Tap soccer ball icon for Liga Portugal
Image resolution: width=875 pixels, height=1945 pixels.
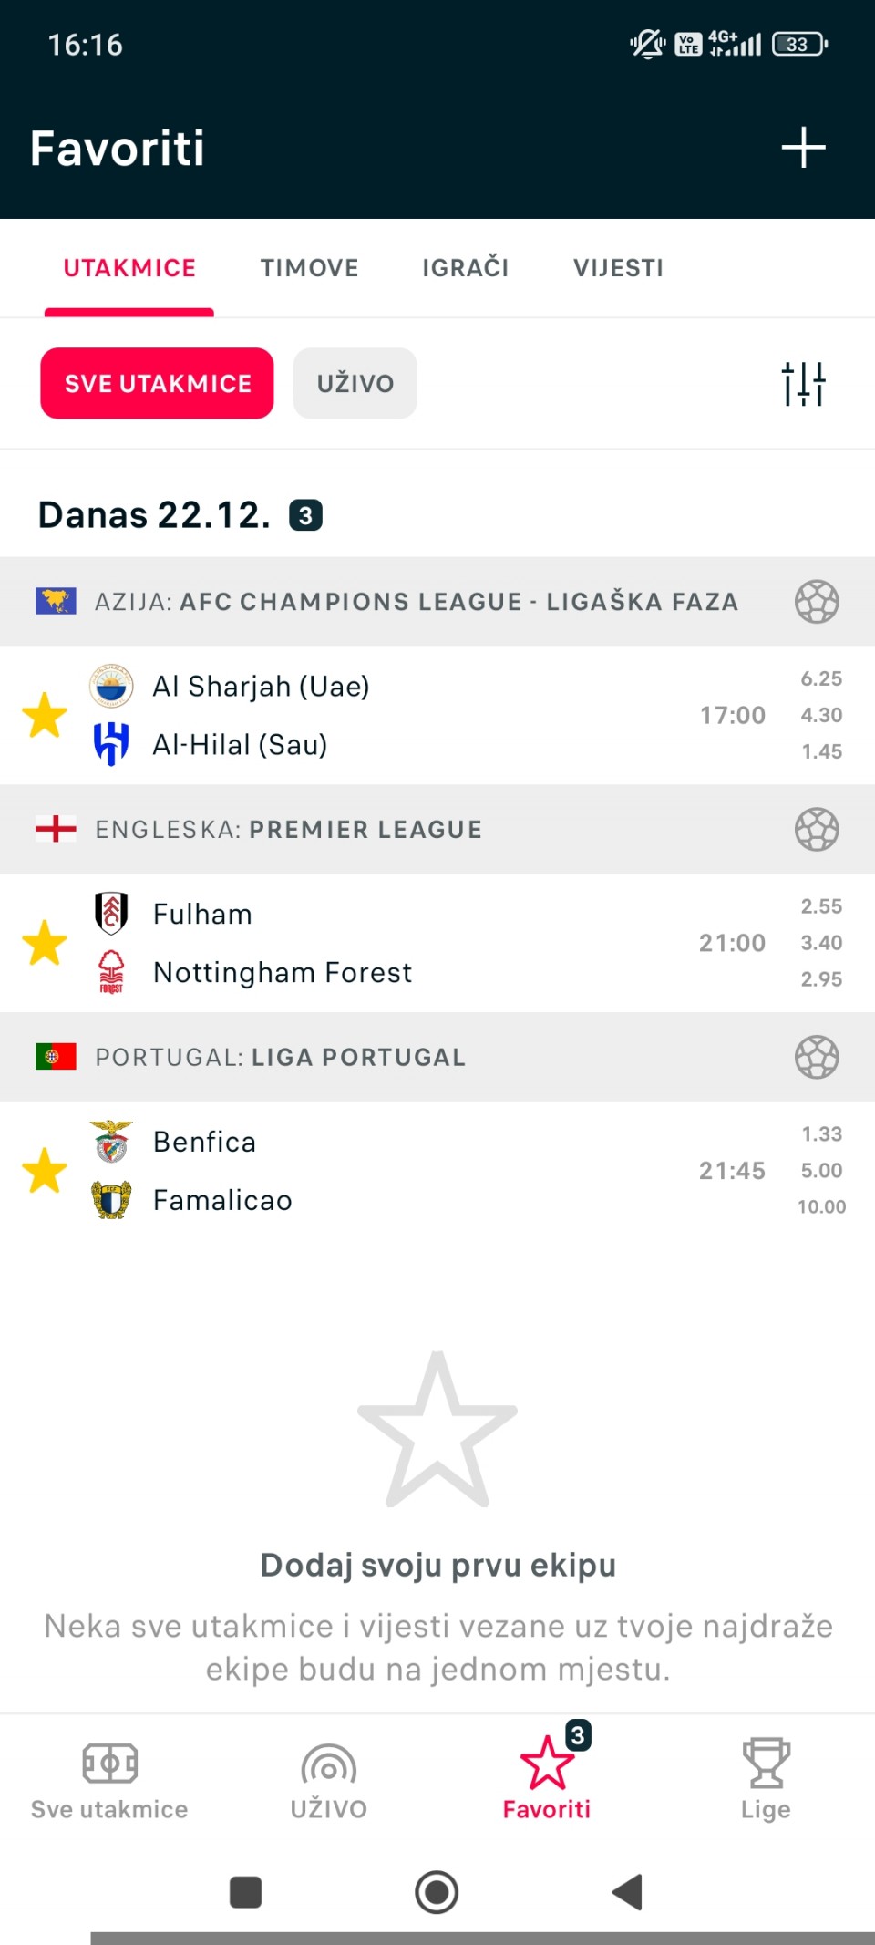pos(816,1058)
